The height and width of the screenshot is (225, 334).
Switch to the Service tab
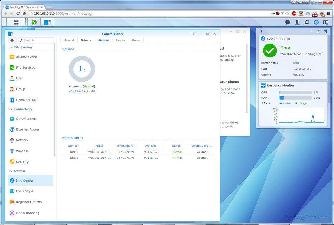pos(120,40)
